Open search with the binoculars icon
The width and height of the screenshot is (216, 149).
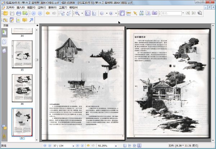coord(141,13)
